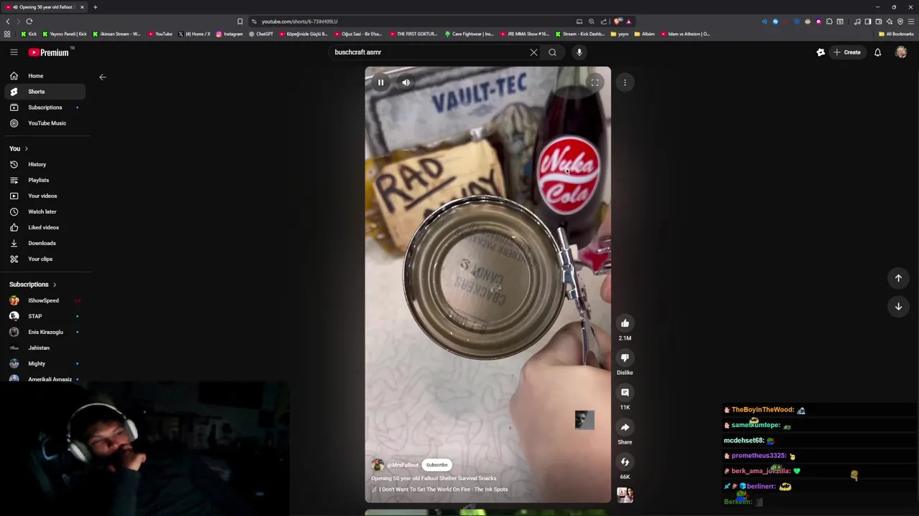Viewport: 919px width, 516px height.
Task: Open the three-dot more options menu
Action: pos(625,82)
